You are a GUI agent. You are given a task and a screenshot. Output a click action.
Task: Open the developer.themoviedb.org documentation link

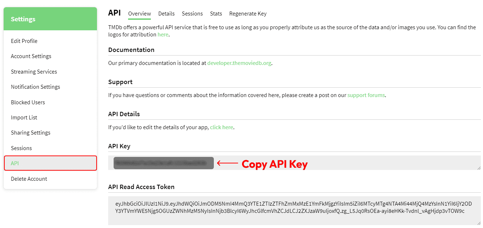click(239, 63)
